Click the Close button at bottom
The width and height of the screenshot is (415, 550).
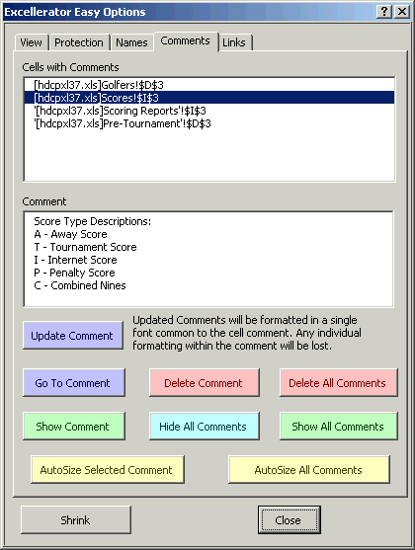pyautogui.click(x=289, y=519)
